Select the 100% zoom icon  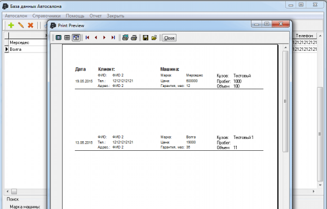(67, 38)
